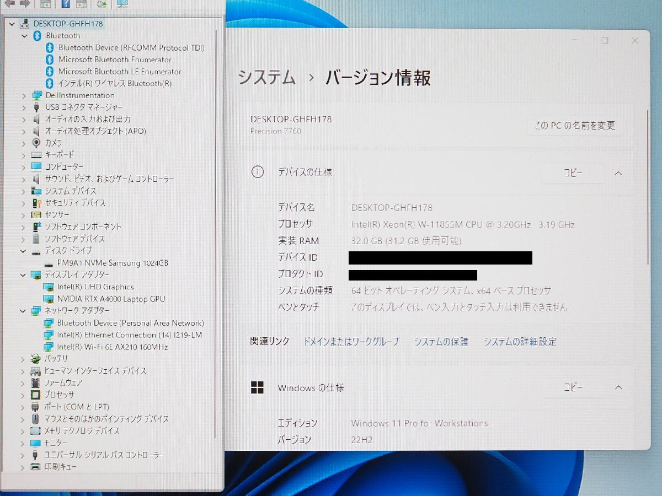Click the info icon next to デバイスの仕様
This screenshot has width=662, height=496.
click(257, 172)
